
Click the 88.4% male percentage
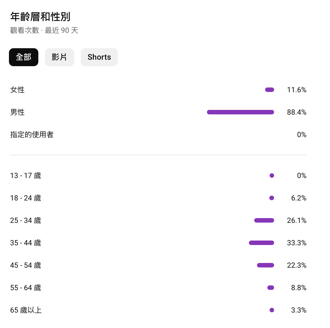[296, 112]
